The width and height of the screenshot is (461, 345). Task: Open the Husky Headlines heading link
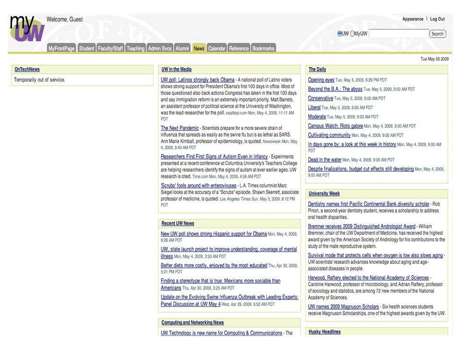[x=325, y=332]
